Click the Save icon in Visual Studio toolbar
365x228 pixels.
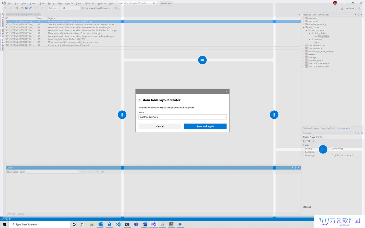(x=26, y=8)
